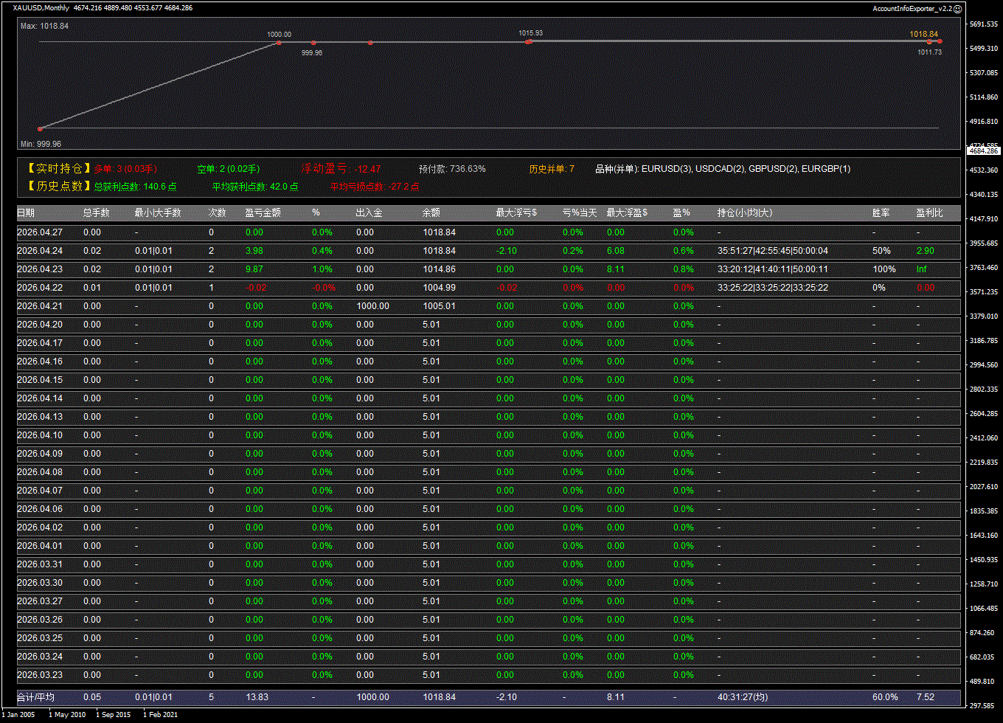Click the 日期 column header
Screen dimensions: 1003x723
(26, 213)
